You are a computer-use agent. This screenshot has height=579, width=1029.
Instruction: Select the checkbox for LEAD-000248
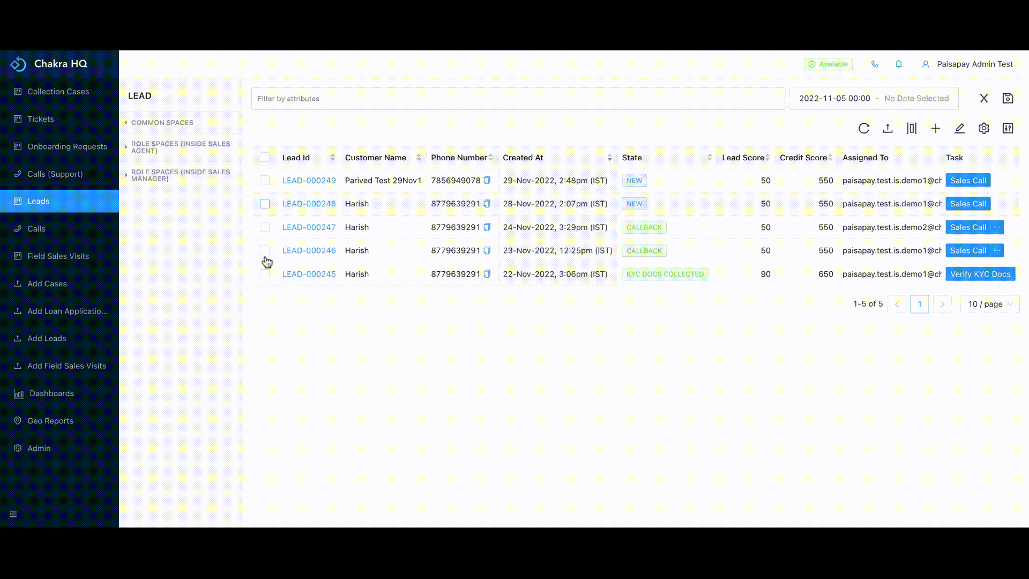[265, 204]
